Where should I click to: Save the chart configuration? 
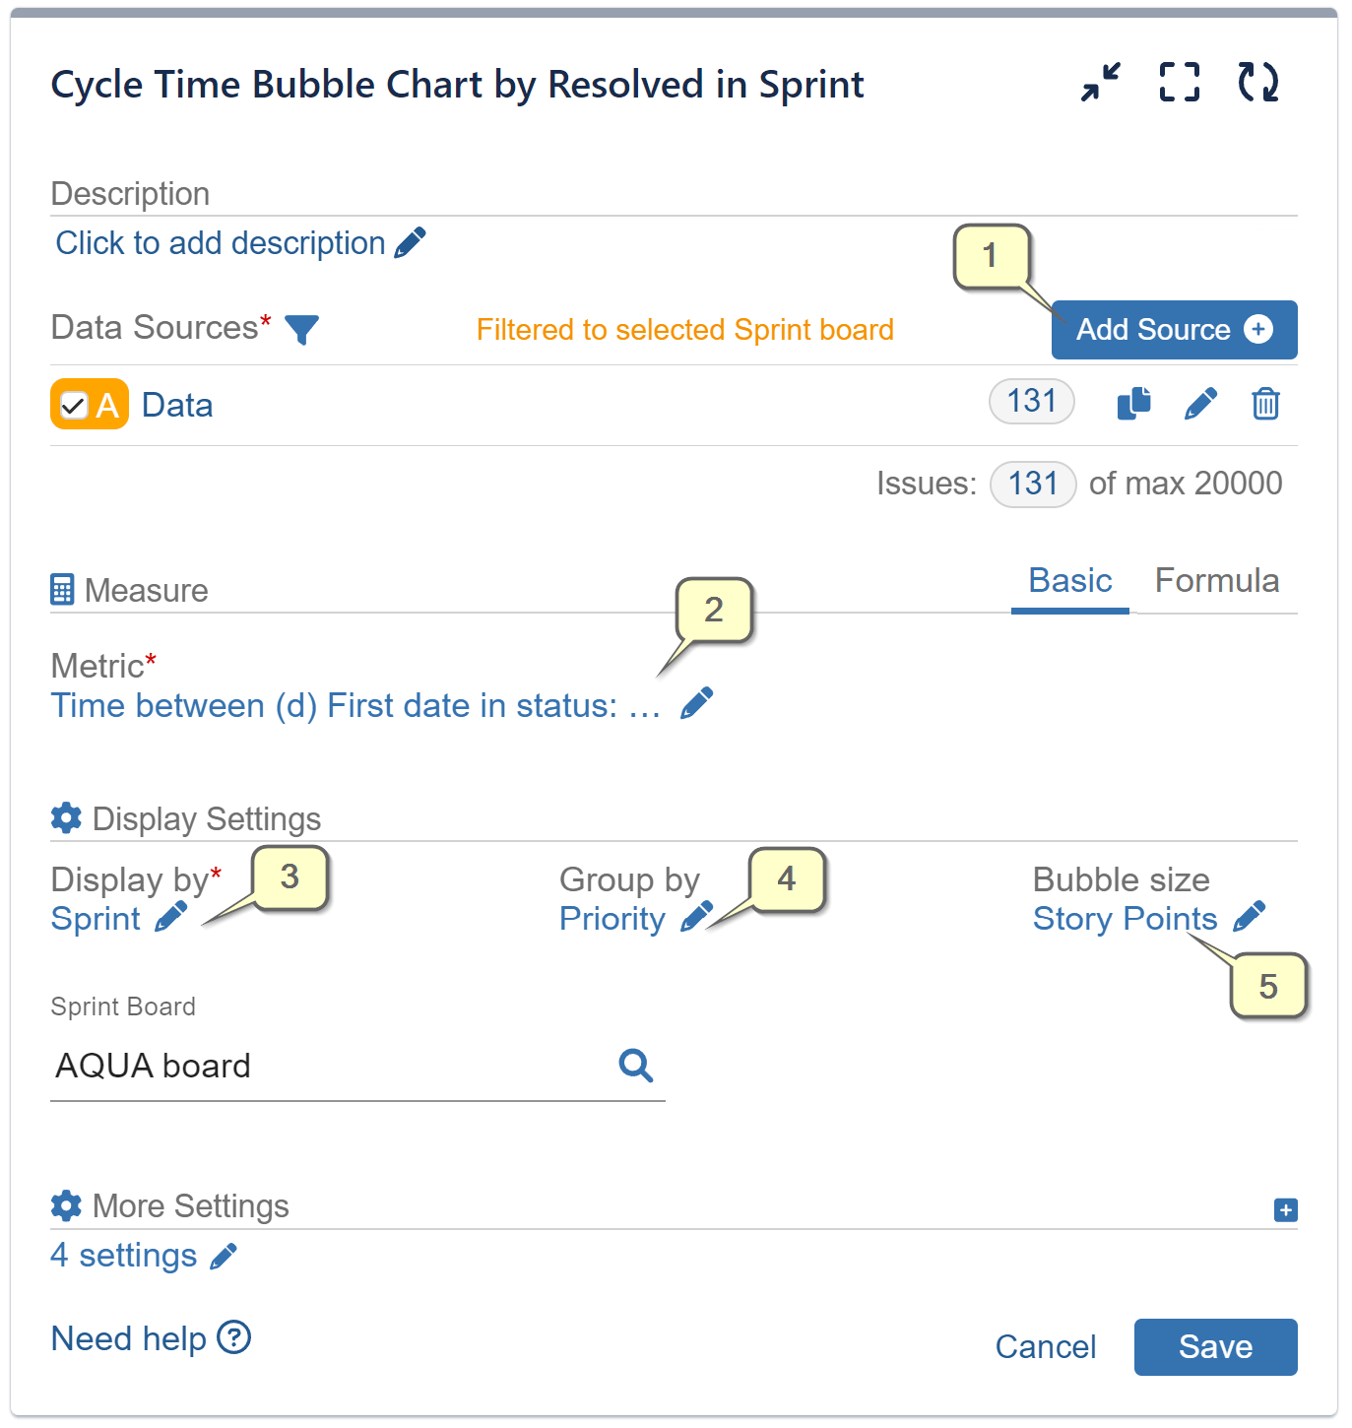pos(1214,1346)
